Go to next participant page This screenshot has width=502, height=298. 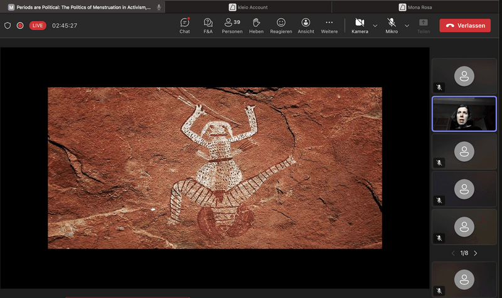[475, 253]
